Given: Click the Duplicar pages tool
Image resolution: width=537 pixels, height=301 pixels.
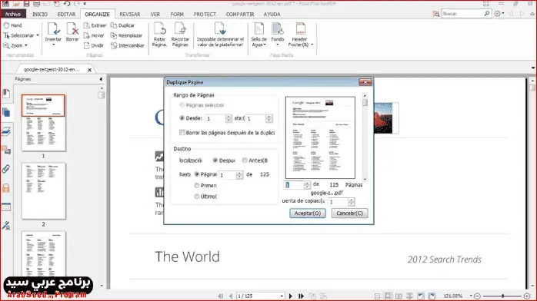Looking at the screenshot, I should pos(122,25).
